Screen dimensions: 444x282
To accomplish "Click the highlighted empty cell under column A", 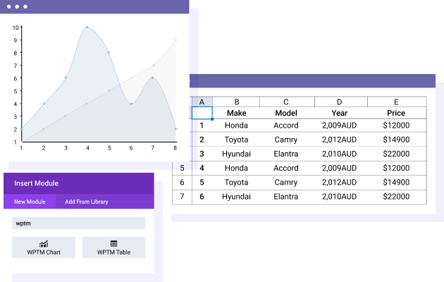I will tap(202, 113).
